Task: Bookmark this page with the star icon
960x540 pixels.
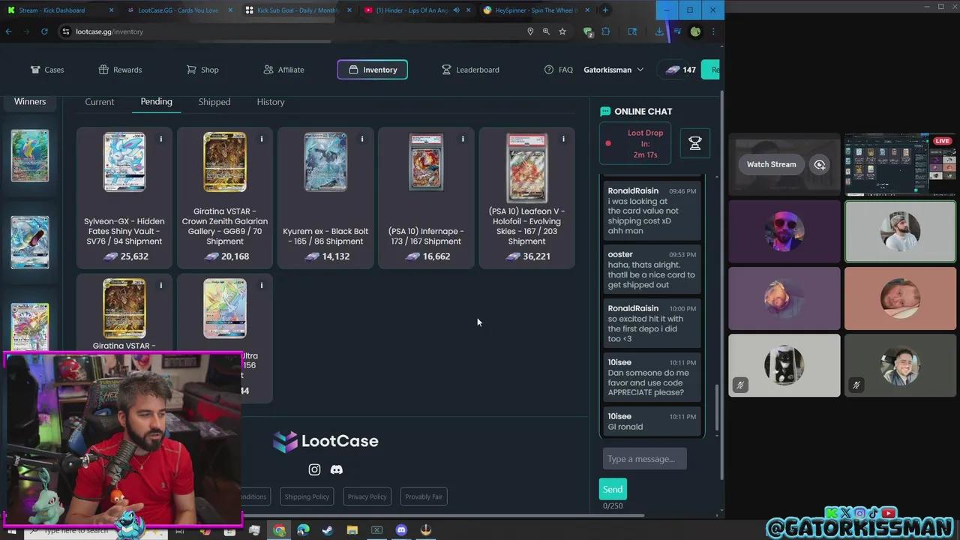Action: (562, 31)
